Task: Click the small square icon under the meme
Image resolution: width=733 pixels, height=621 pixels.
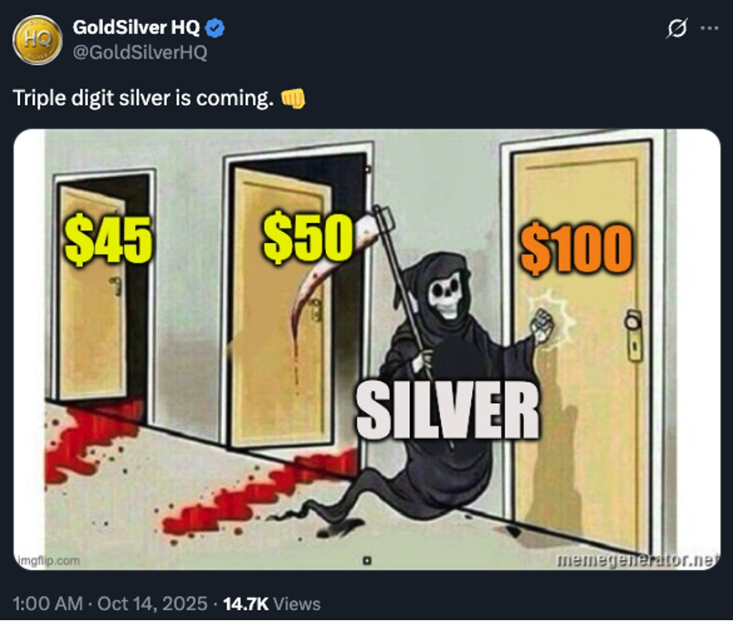Action: point(367,560)
